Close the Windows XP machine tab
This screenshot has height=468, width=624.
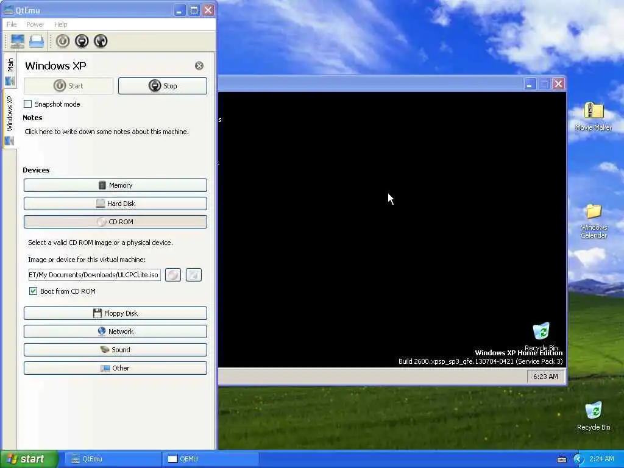(199, 66)
